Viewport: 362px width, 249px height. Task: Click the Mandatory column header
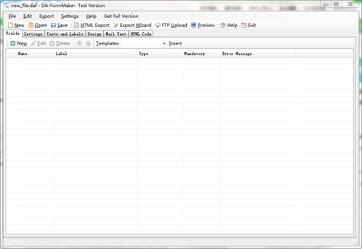201,54
